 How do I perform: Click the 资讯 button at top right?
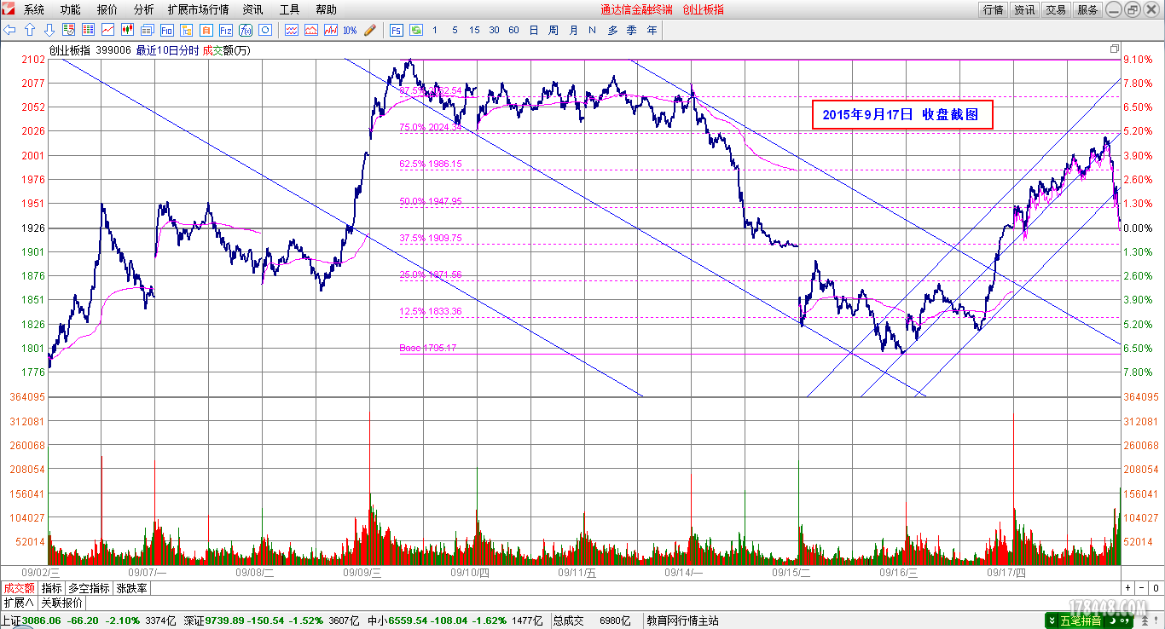click(1024, 9)
